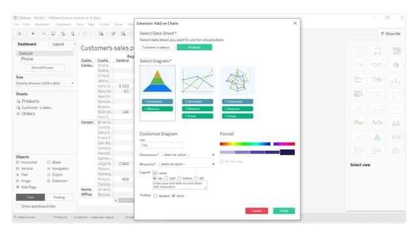Screen dimensions: 418x237
Task: Add the Web Page object
Action: [26, 187]
